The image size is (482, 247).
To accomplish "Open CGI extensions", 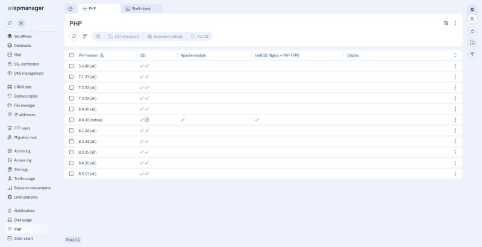I will [x=124, y=36].
